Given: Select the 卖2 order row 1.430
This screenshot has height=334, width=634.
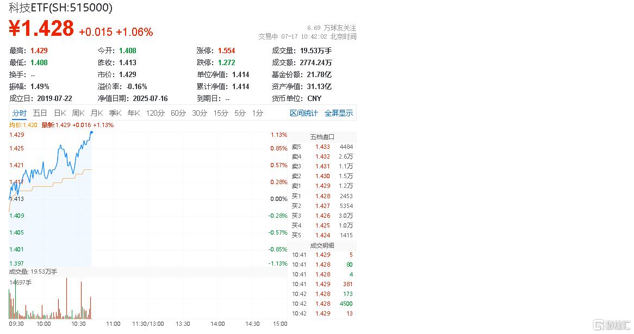Looking at the screenshot, I should (x=322, y=176).
